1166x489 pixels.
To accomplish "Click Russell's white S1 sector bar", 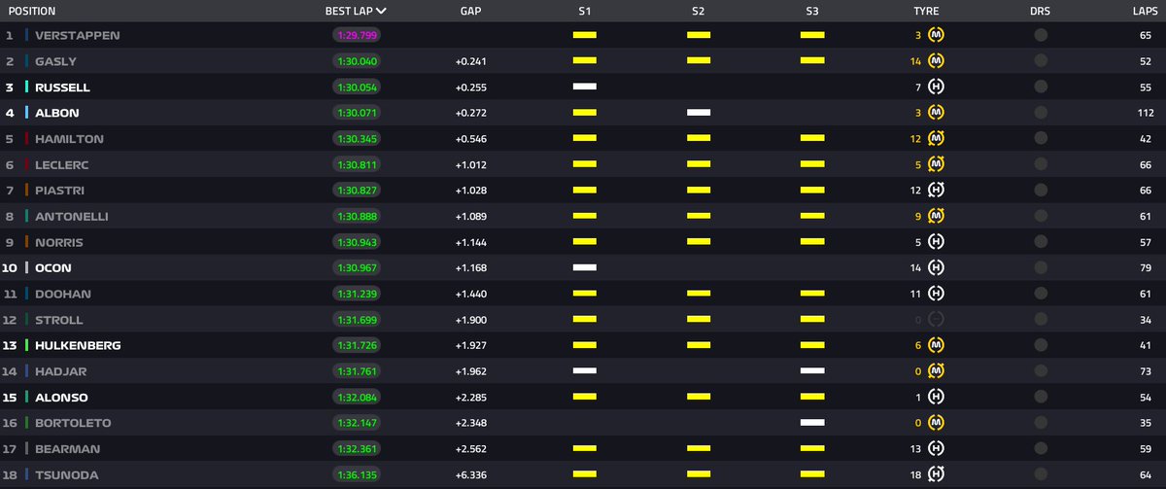I will click(x=584, y=87).
